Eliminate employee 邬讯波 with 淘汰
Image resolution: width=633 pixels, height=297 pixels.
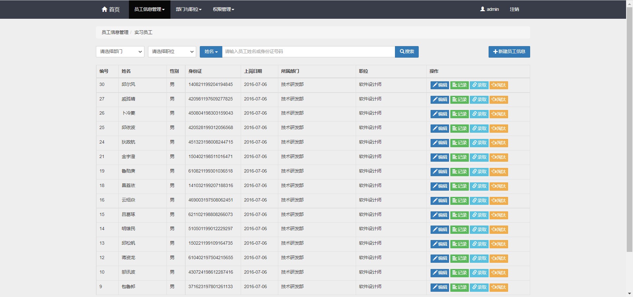pos(498,273)
